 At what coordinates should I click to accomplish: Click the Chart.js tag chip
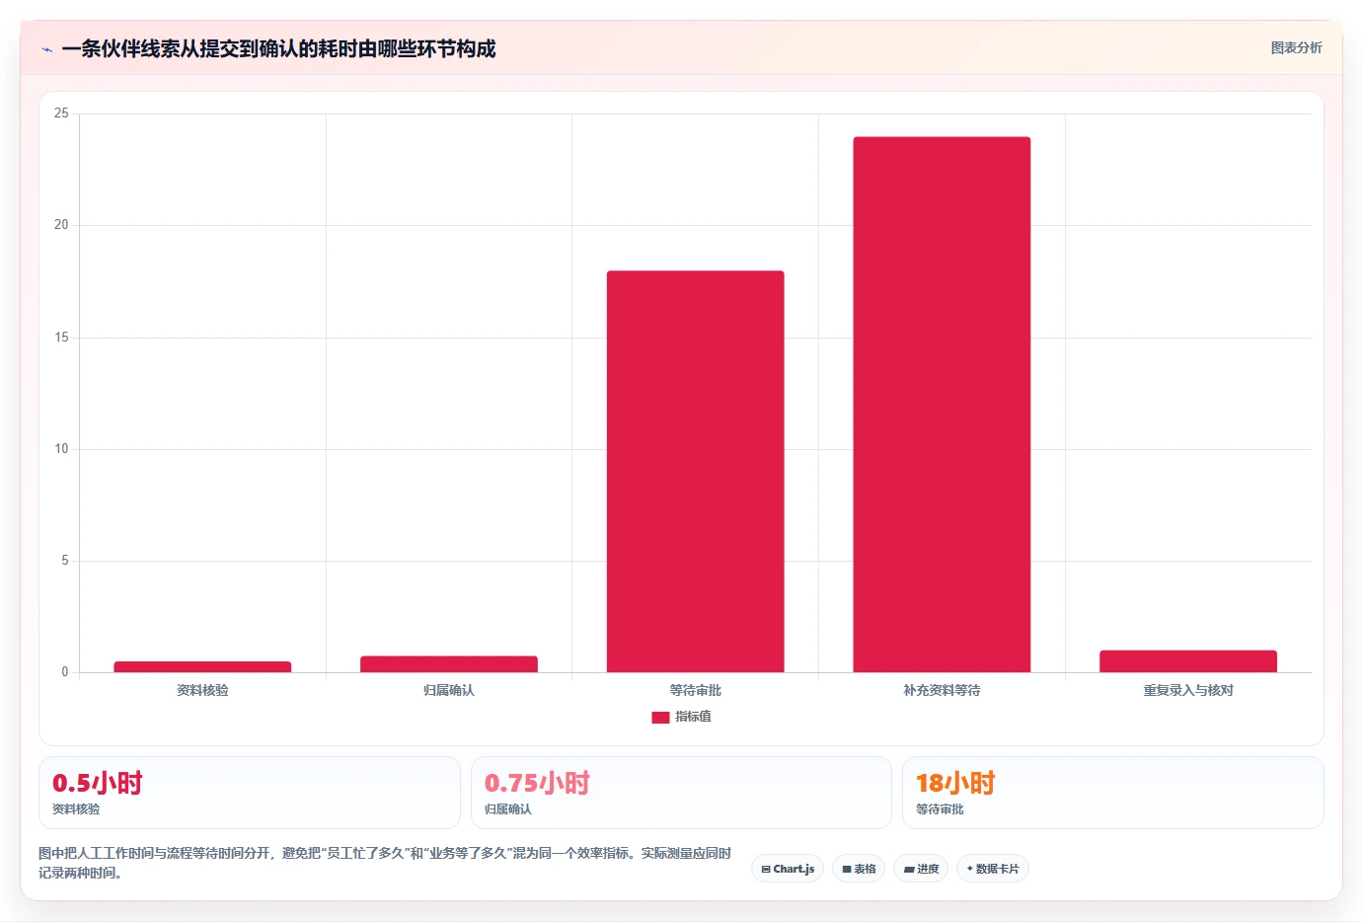click(788, 869)
